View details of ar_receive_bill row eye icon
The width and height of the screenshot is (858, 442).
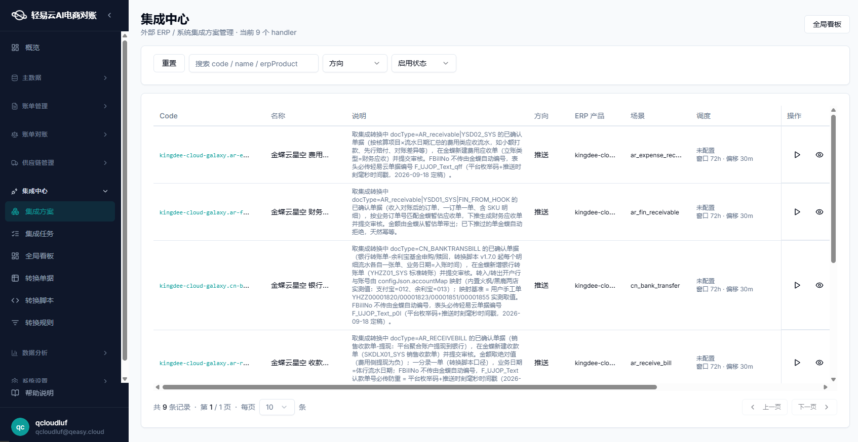coord(820,363)
